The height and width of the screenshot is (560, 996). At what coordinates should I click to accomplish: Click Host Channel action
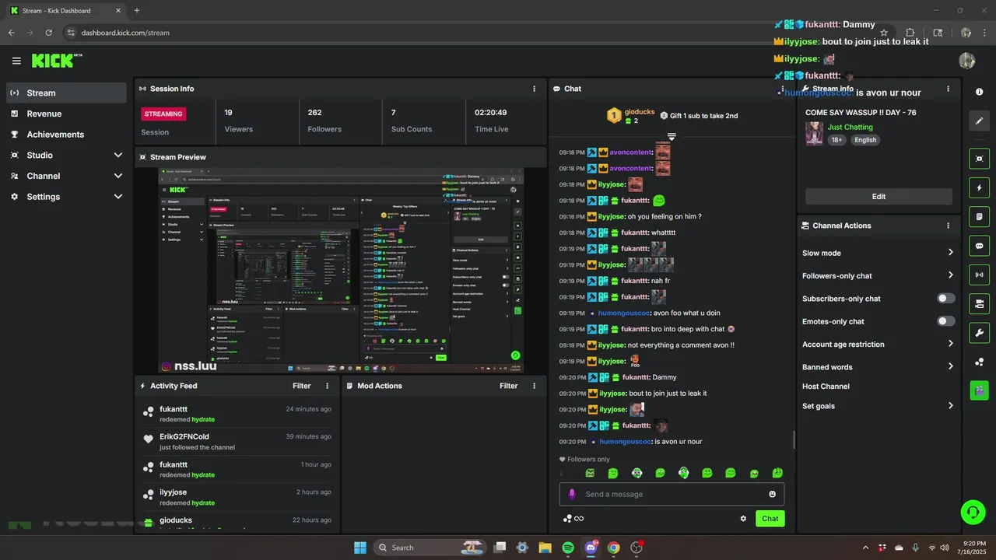click(826, 387)
